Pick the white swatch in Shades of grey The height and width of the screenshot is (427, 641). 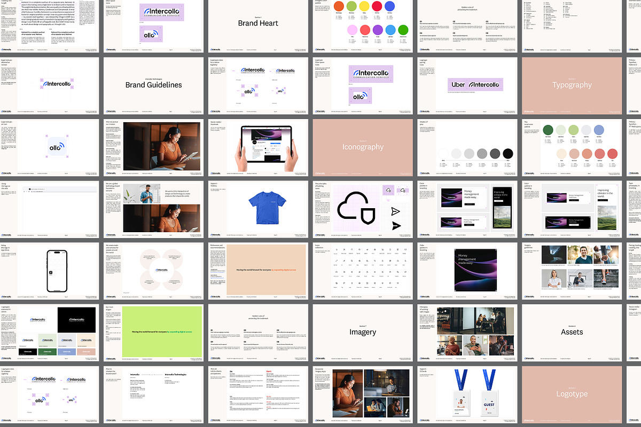443,154
